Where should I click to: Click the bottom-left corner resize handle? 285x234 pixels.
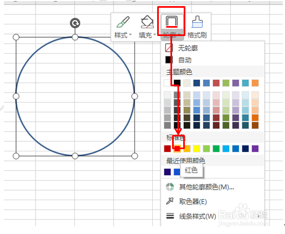[x=16, y=156]
